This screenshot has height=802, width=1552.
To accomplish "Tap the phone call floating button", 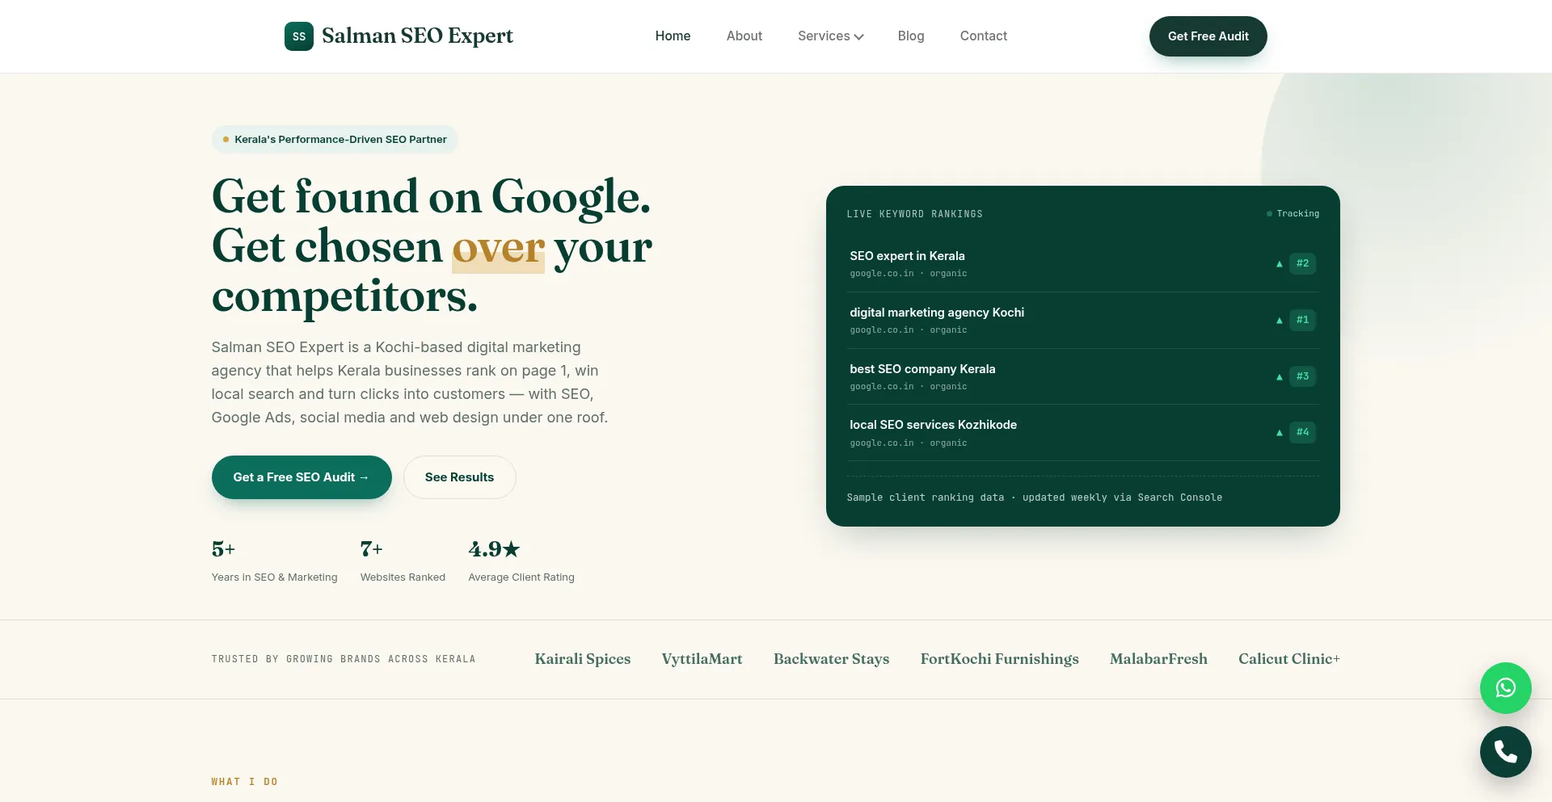I will 1505,752.
